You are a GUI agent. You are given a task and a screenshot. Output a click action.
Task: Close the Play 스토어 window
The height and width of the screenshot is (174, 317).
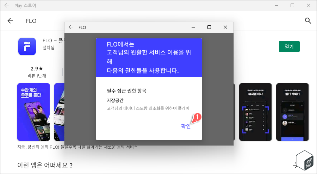(x=309, y=5)
